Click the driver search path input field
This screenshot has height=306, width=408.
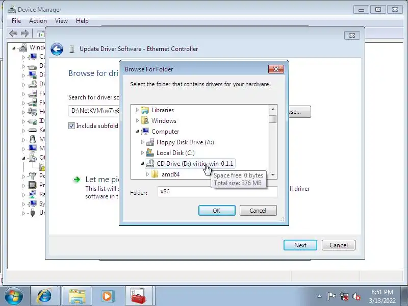(94, 111)
